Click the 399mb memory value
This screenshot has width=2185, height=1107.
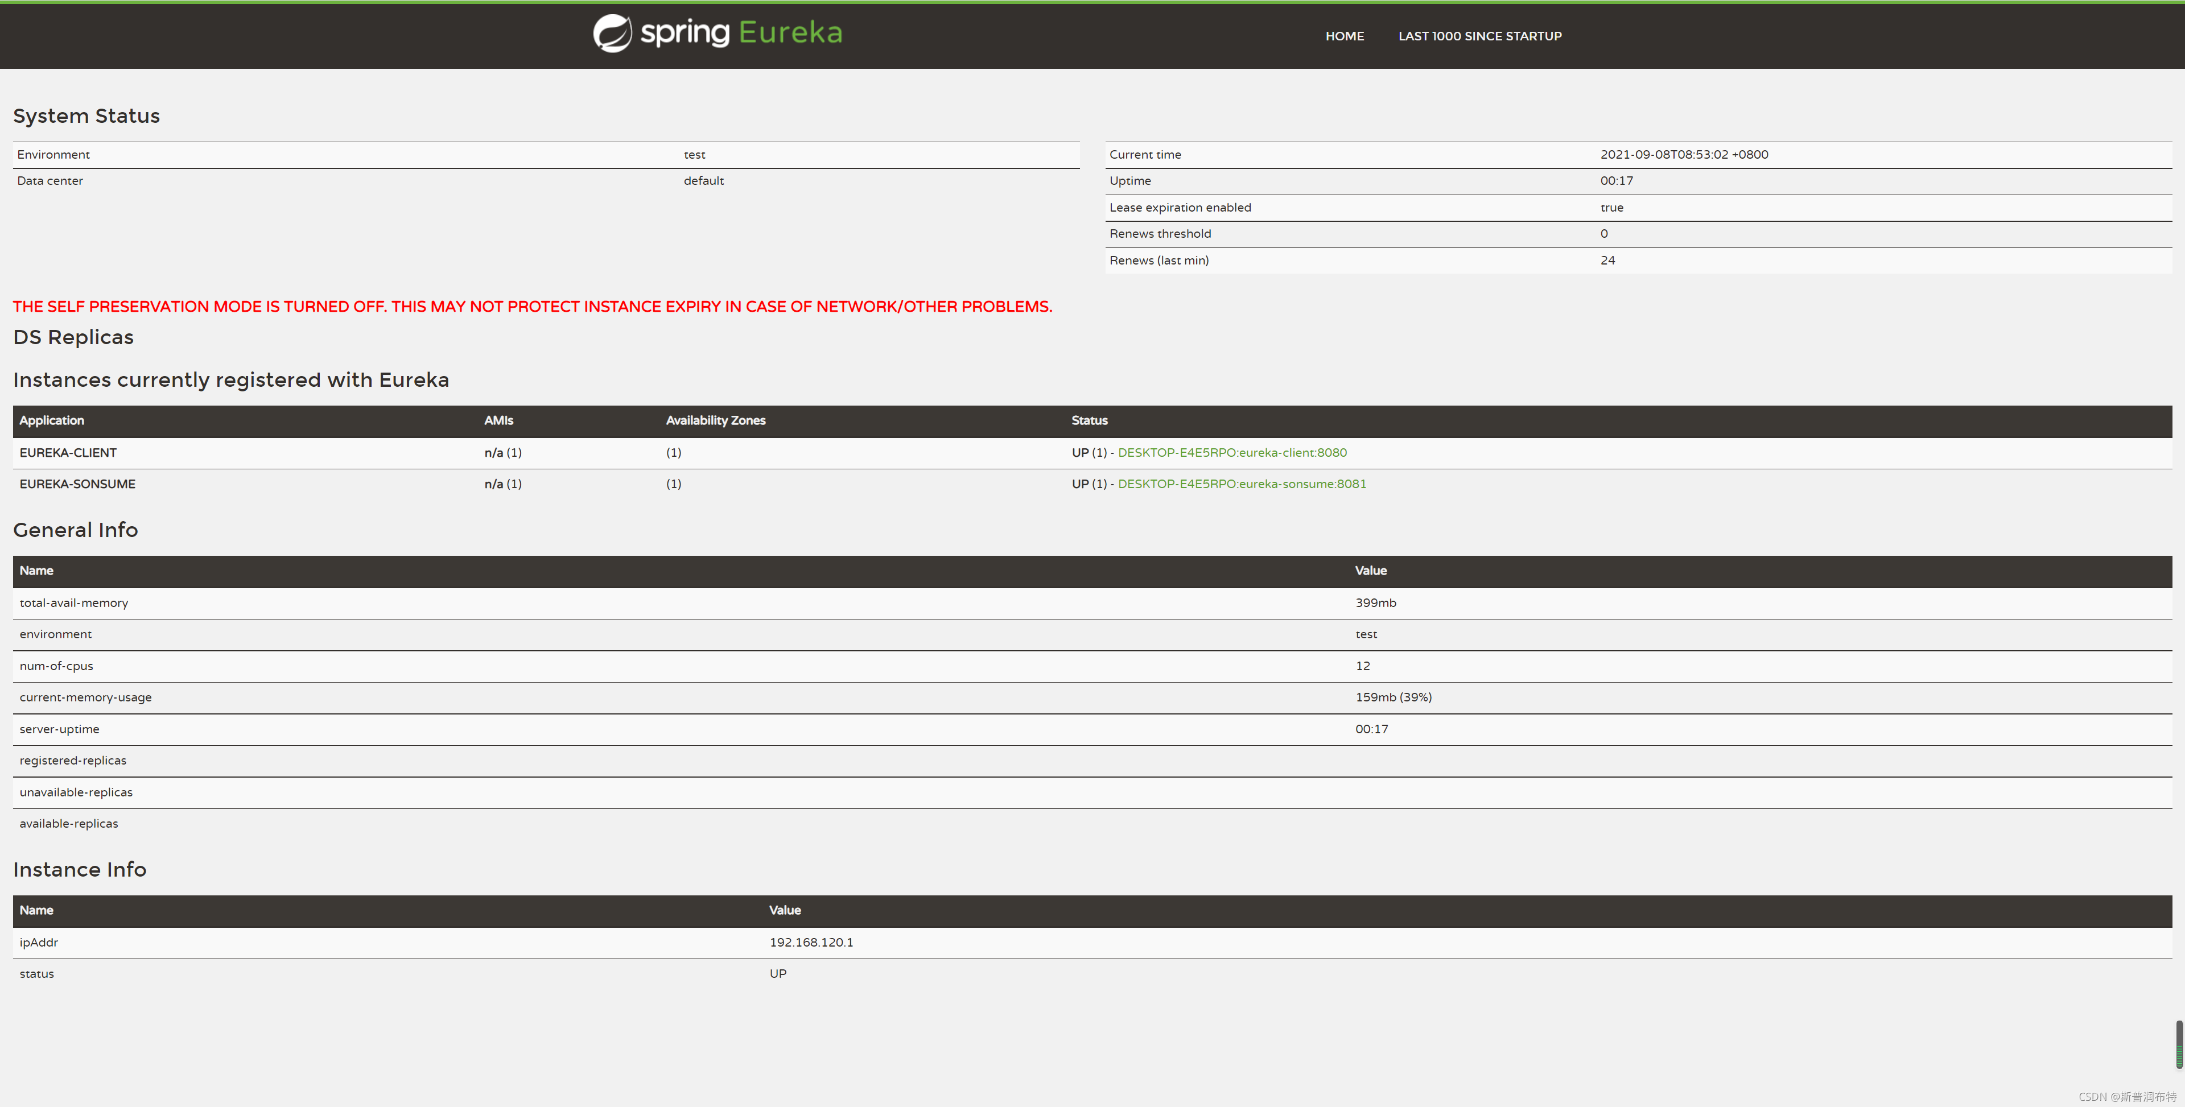point(1375,602)
